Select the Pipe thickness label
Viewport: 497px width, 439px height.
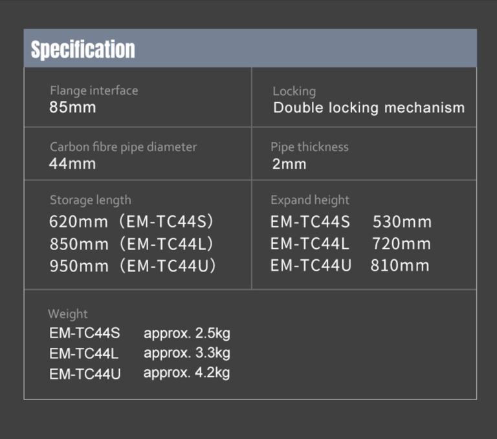tap(309, 147)
